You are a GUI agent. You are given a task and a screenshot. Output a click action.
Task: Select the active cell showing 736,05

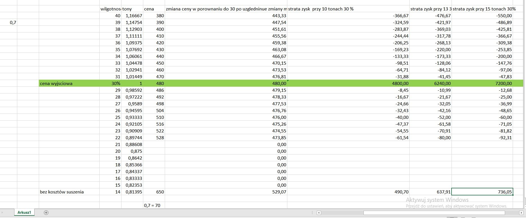(x=482, y=192)
